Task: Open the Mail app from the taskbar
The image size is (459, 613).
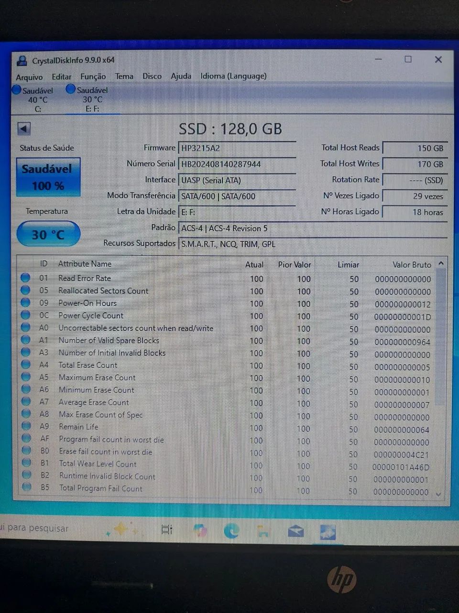Action: coord(295,531)
